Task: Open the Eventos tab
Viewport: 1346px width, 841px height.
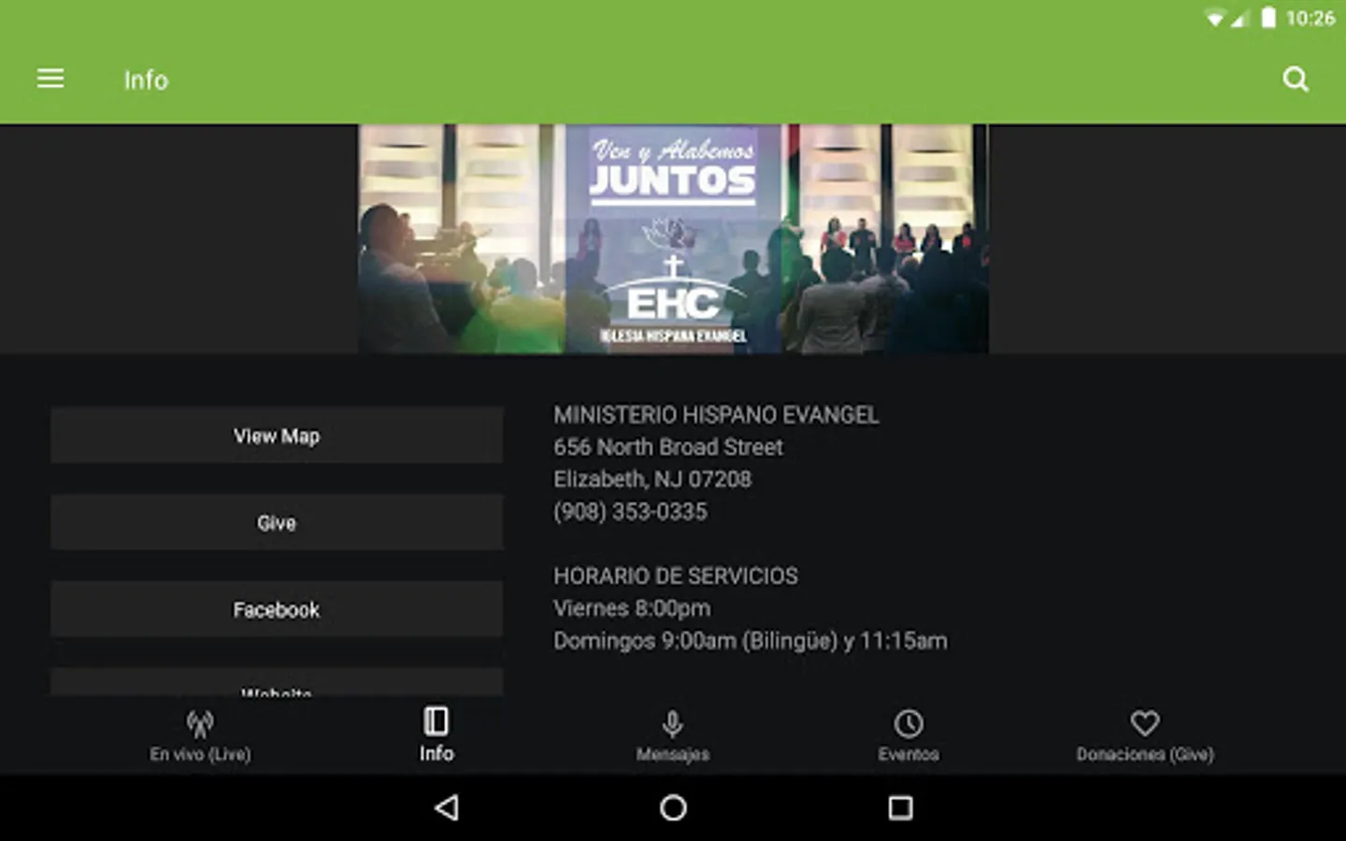Action: [x=909, y=736]
